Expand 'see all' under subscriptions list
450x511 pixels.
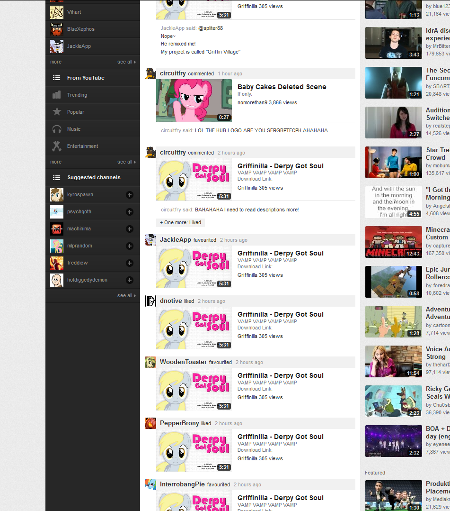(x=126, y=62)
